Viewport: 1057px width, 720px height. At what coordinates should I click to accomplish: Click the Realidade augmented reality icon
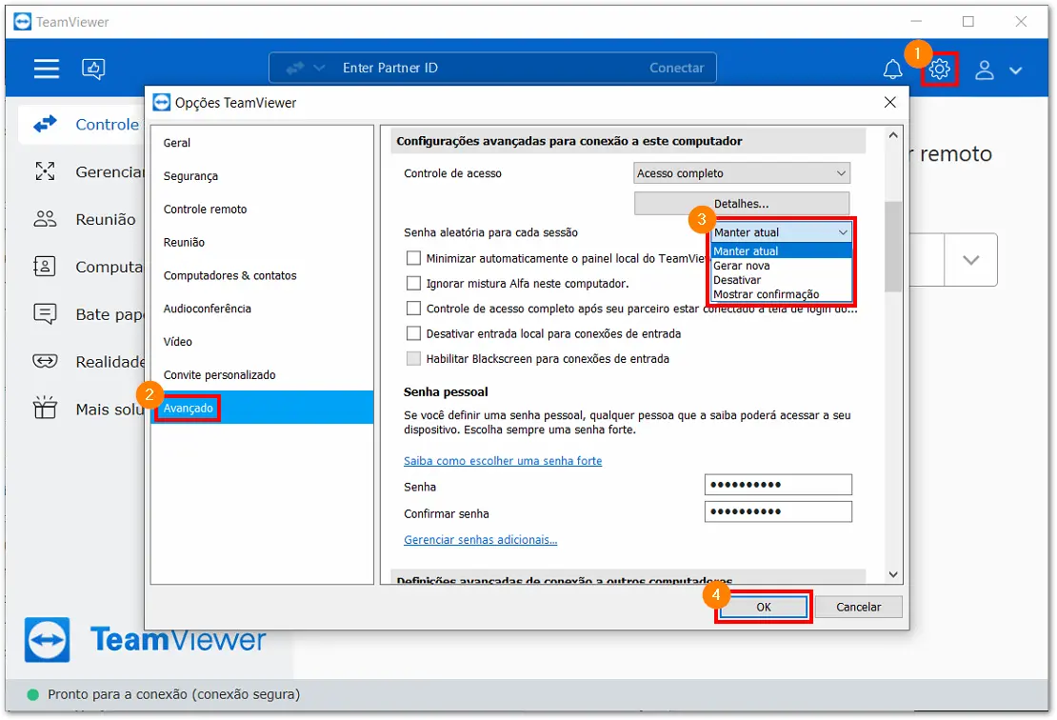45,361
